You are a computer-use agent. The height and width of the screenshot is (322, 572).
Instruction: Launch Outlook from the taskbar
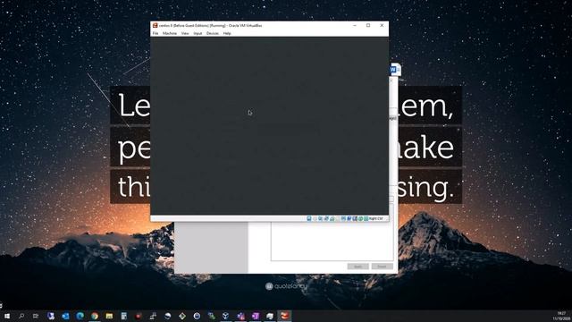click(x=65, y=316)
